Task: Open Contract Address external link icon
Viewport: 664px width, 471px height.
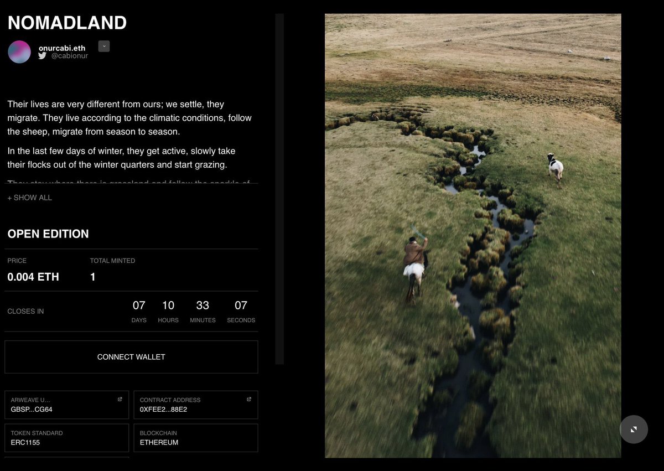Action: tap(249, 399)
